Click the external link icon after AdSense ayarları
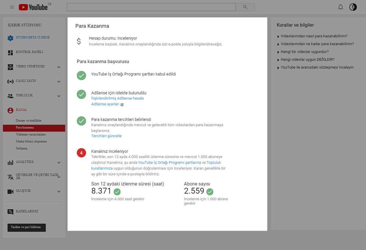The height and width of the screenshot is (250, 366). [122, 104]
